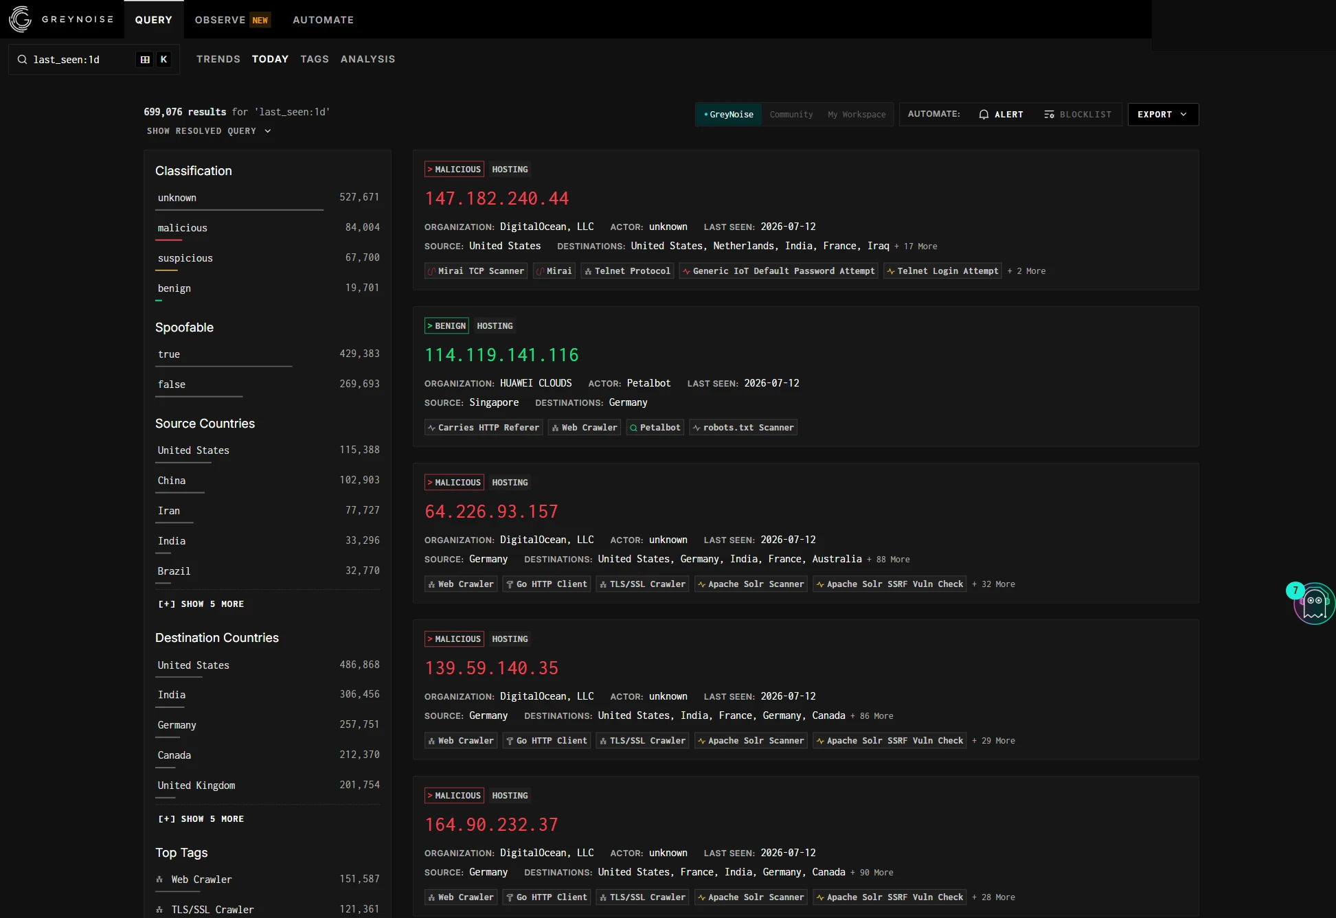Click the Petalbot tag on 114.119.141.116
The image size is (1336, 918).
tap(655, 428)
